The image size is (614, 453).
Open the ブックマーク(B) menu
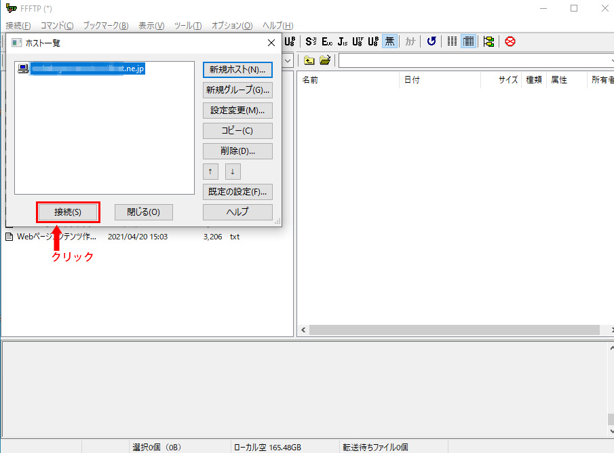point(105,26)
